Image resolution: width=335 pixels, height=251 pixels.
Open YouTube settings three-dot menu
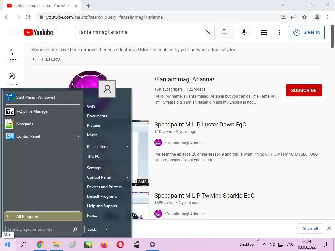coord(279,32)
